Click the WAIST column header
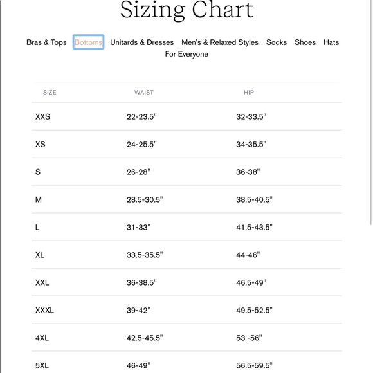The height and width of the screenshot is (373, 373). (x=143, y=93)
